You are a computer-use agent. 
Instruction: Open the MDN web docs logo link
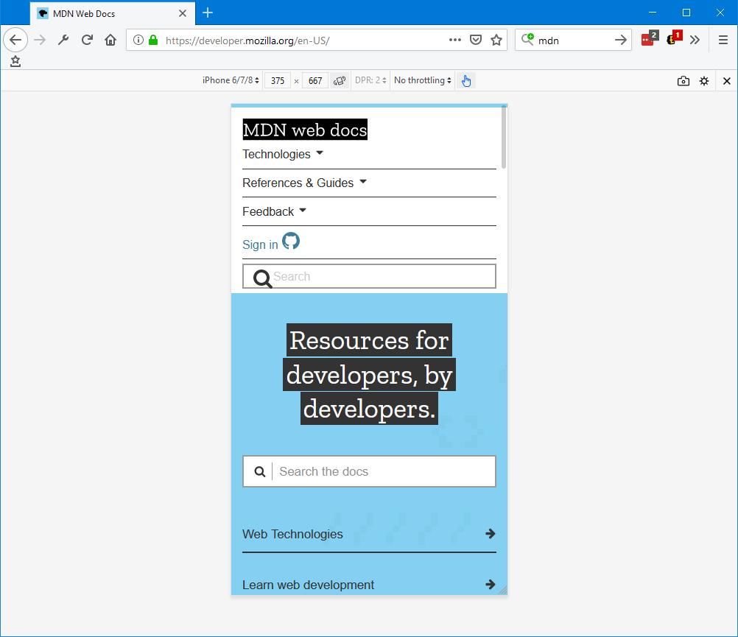pos(305,130)
